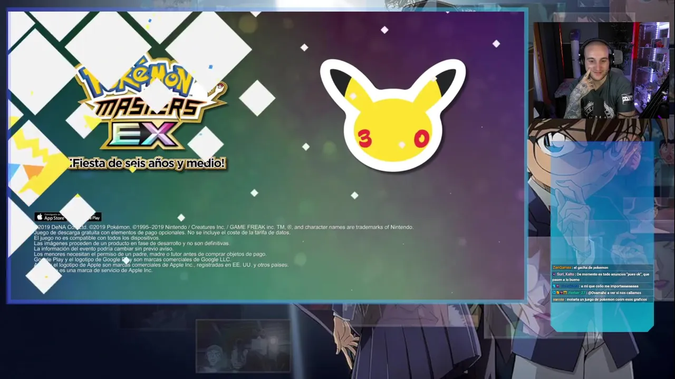
Task: Click the '@Osamahc' mention in chat
Action: (599, 293)
